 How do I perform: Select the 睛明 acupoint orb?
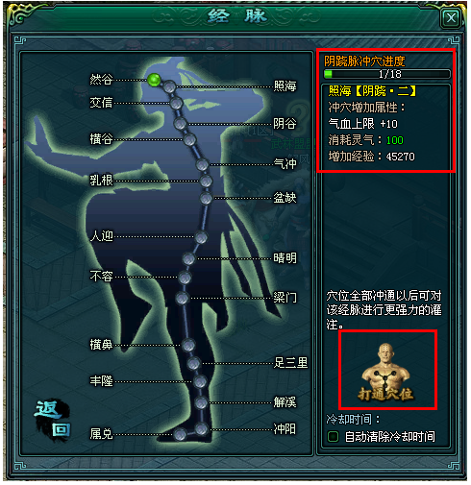pos(188,258)
